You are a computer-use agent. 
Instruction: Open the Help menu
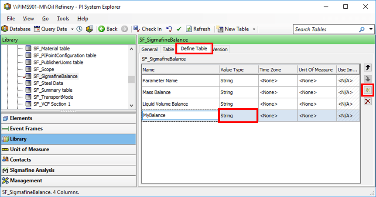[82, 19]
